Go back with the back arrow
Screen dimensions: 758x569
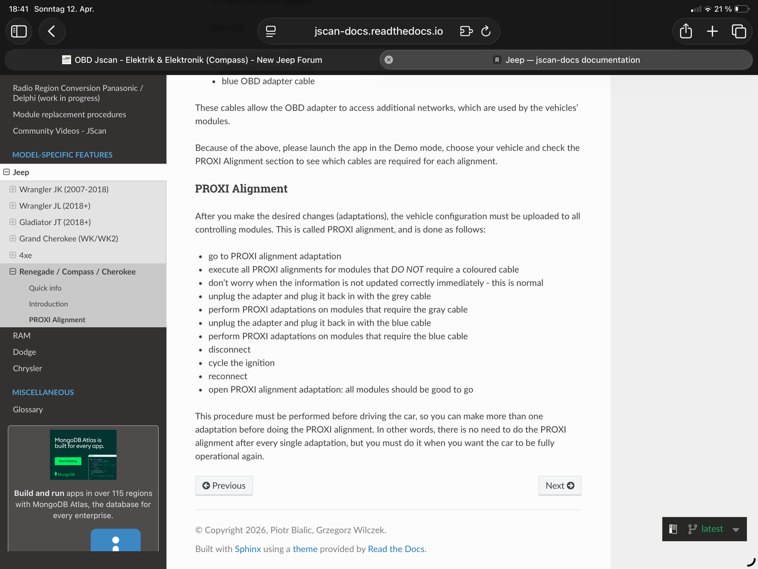click(52, 31)
